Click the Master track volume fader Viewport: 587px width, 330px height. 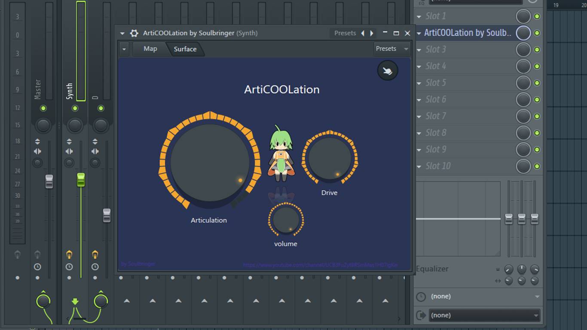(x=49, y=181)
